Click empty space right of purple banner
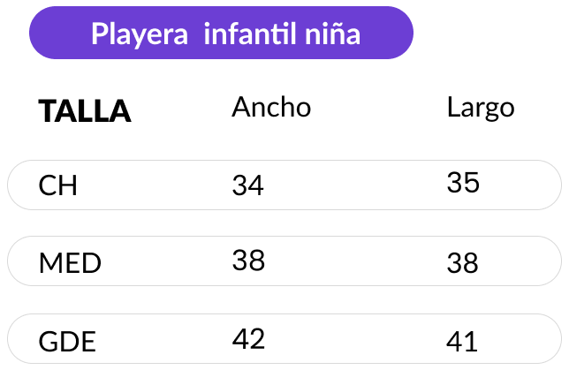The height and width of the screenshot is (370, 569). pyautogui.click(x=489, y=33)
